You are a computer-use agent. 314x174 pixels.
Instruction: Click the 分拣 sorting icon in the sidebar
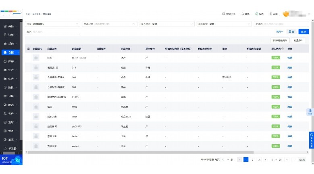point(5,96)
